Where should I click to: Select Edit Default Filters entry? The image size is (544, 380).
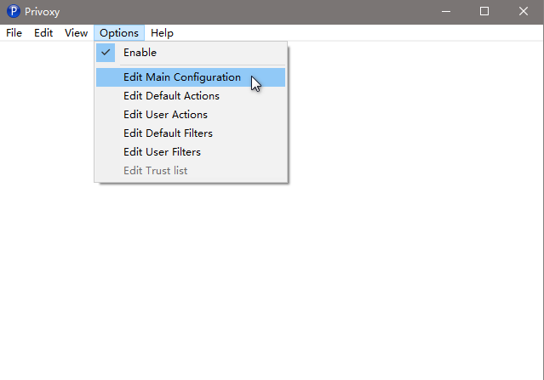(x=191, y=133)
